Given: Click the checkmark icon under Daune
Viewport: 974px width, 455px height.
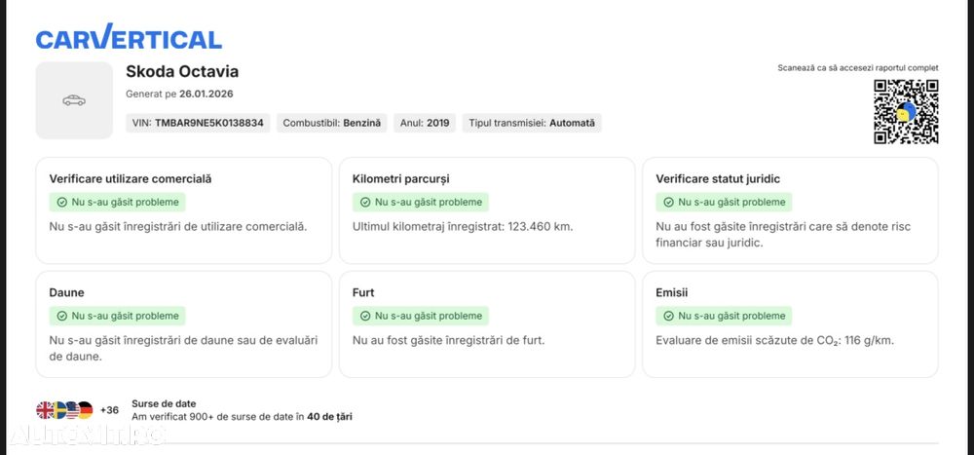Looking at the screenshot, I should tap(61, 316).
